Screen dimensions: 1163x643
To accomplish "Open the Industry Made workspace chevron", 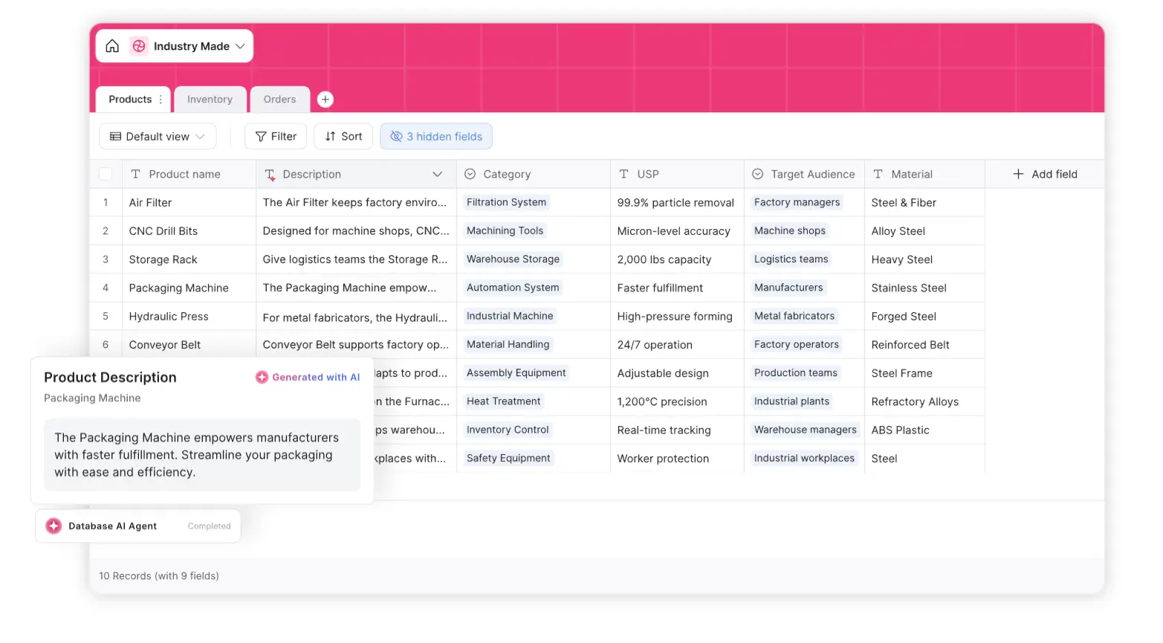I will tap(240, 46).
